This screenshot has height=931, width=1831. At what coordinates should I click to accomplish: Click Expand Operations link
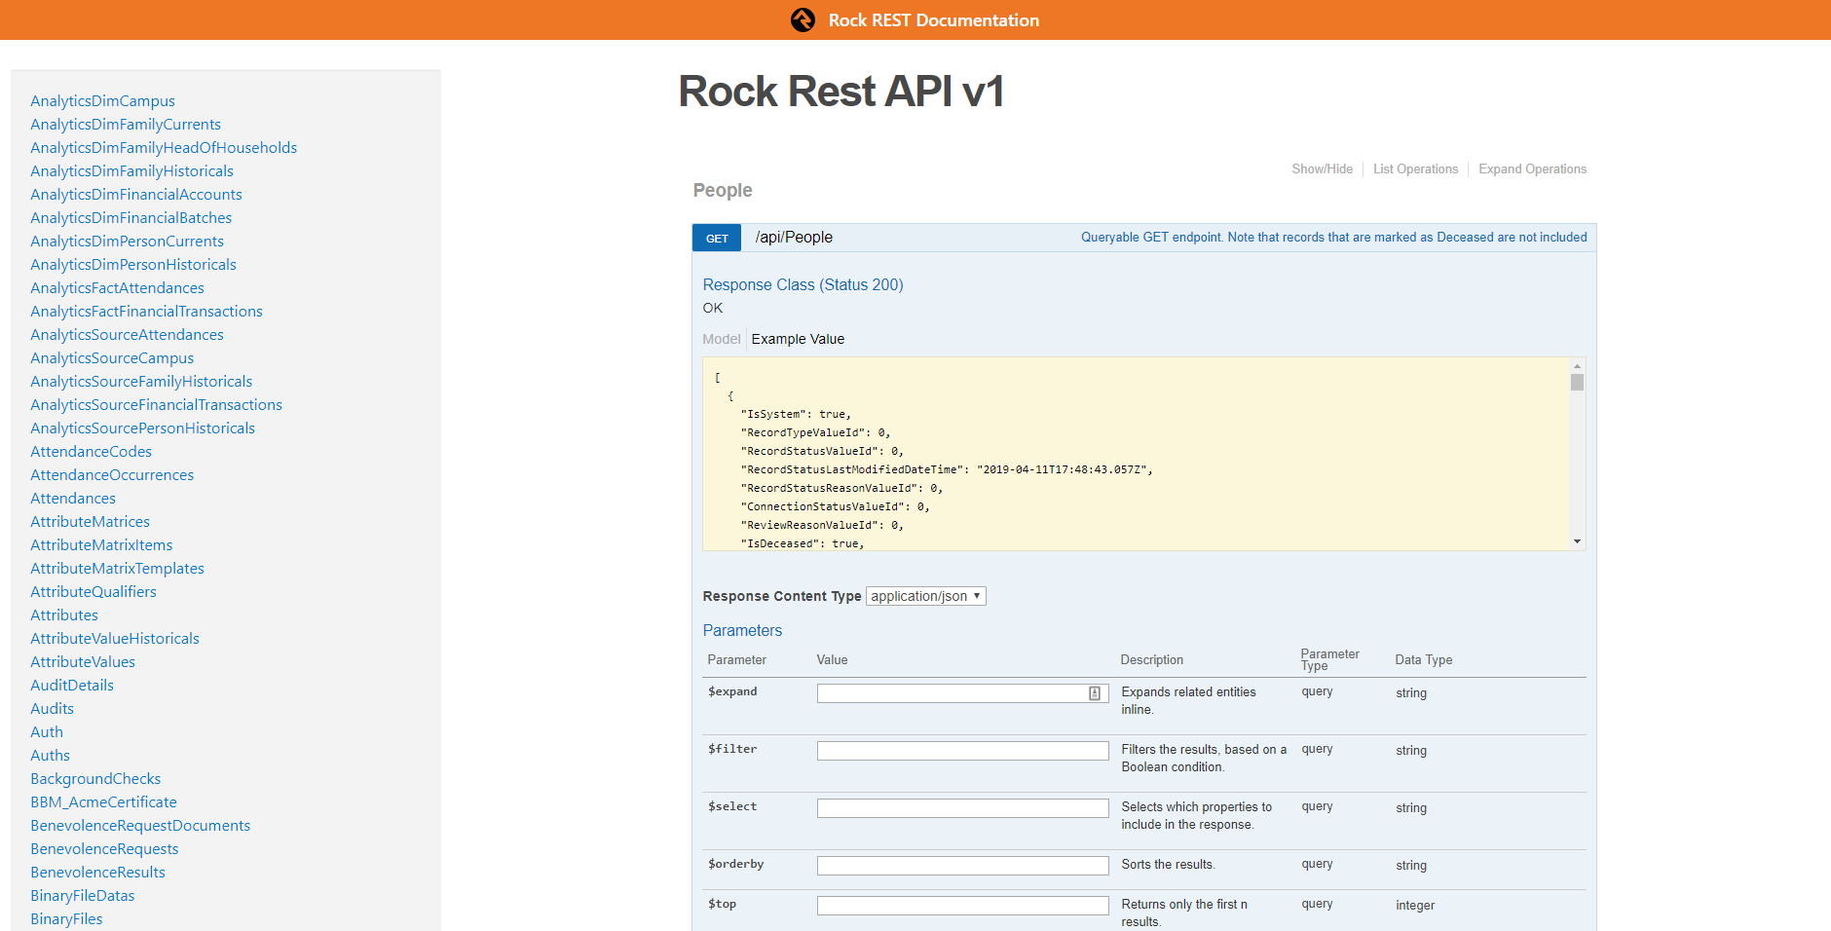point(1532,168)
